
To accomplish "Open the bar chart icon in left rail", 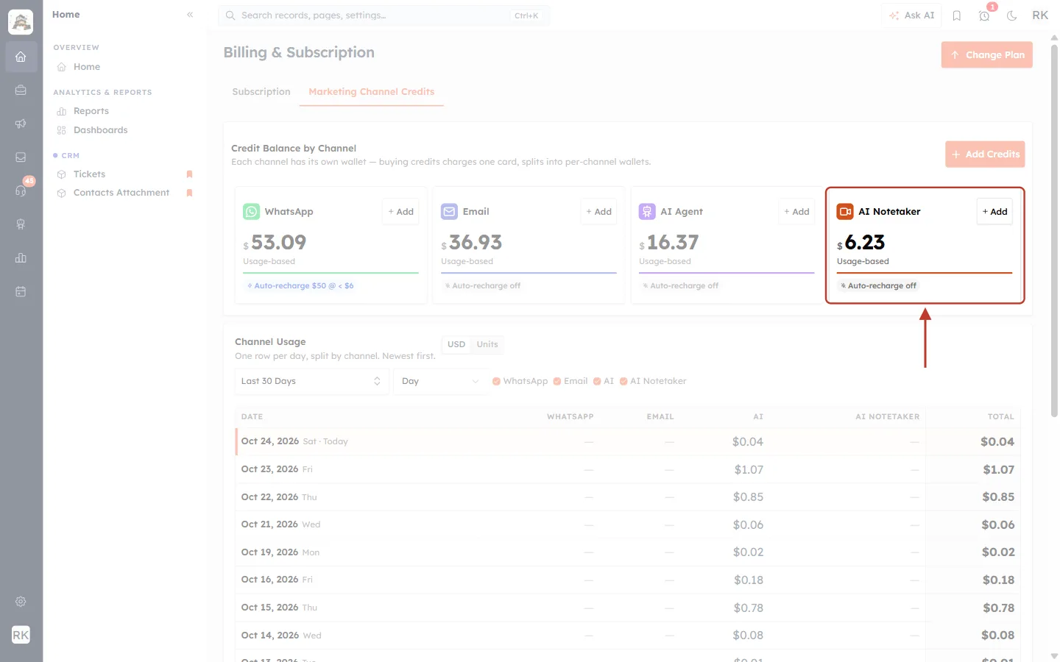I will [x=21, y=258].
